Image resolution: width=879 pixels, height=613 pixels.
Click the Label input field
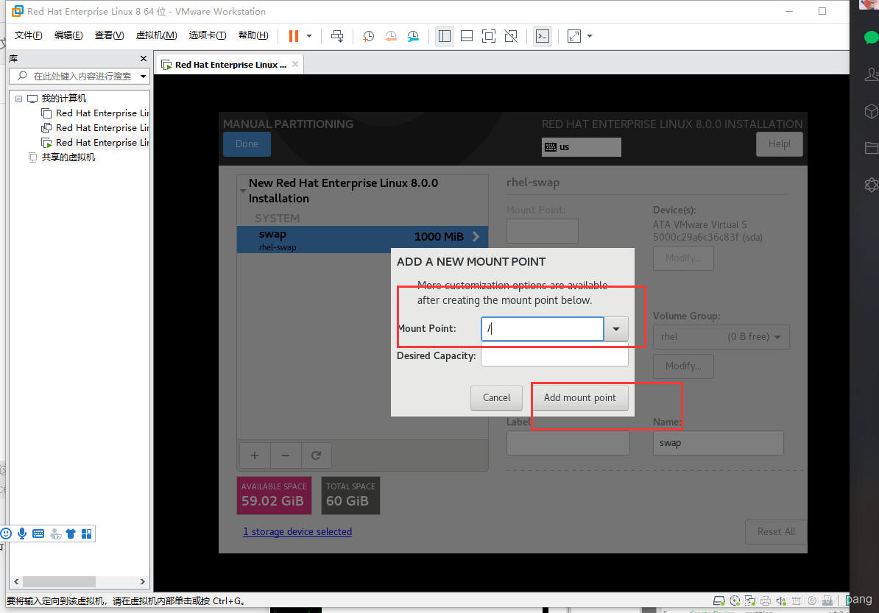point(568,443)
